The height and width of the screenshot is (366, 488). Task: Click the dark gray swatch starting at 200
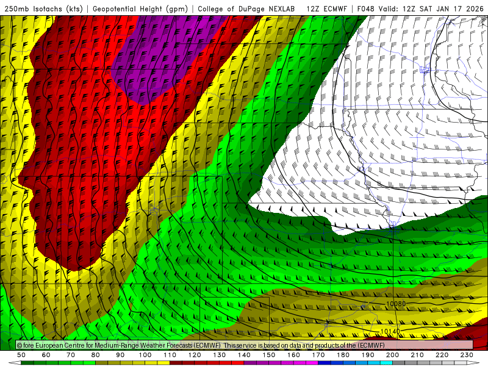tap(399, 363)
